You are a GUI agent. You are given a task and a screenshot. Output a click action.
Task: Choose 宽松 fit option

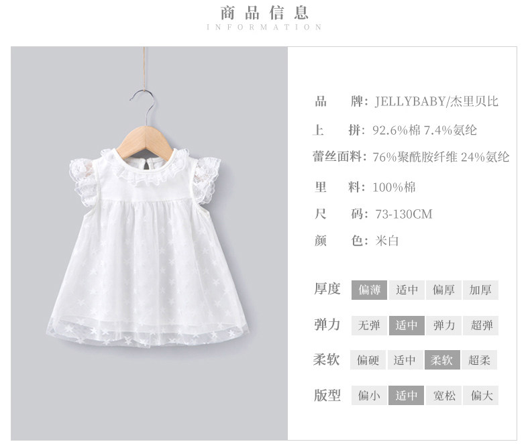point(443,395)
